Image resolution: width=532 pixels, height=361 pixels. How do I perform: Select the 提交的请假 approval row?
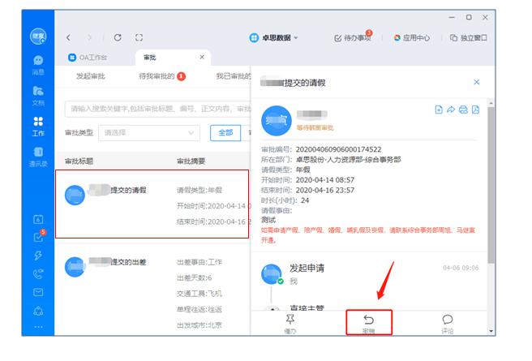(x=152, y=204)
